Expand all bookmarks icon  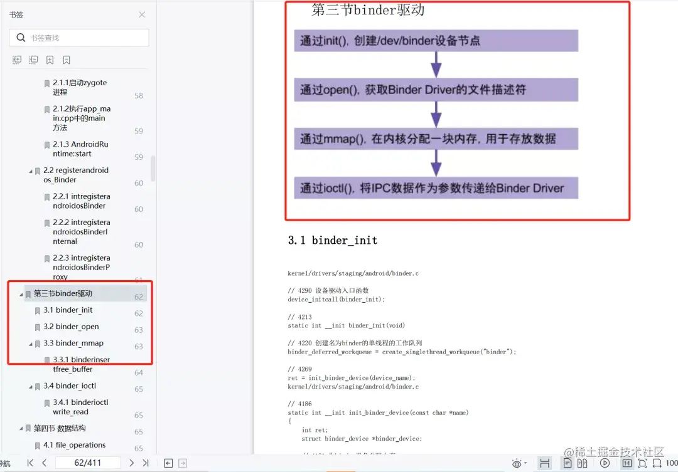coord(17,60)
